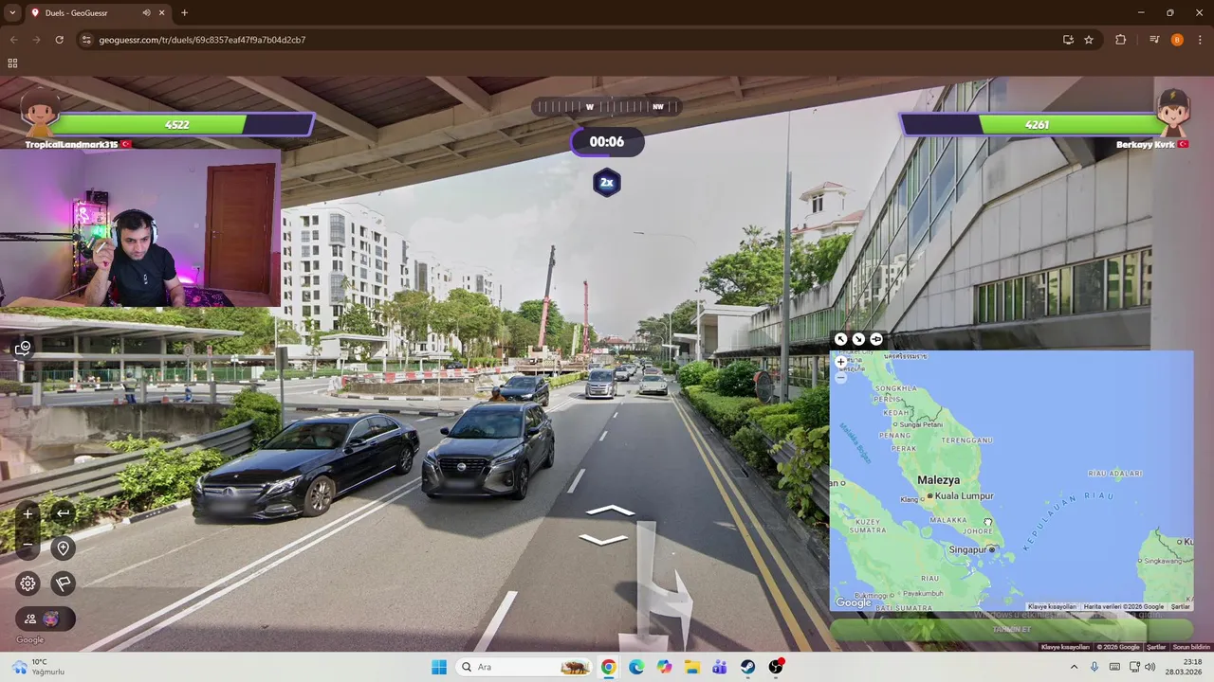Screen dimensions: 1214x682
Task: Shrink the guess map with the down-right arrow
Action: click(858, 339)
